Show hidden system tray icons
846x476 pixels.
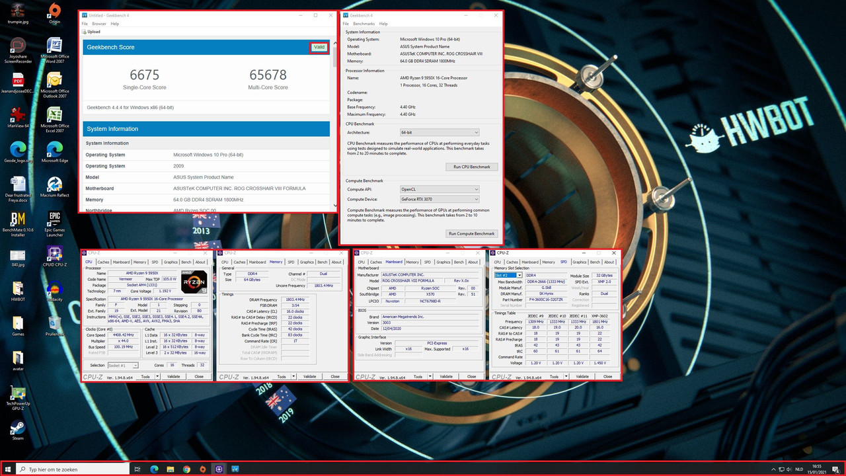point(773,469)
